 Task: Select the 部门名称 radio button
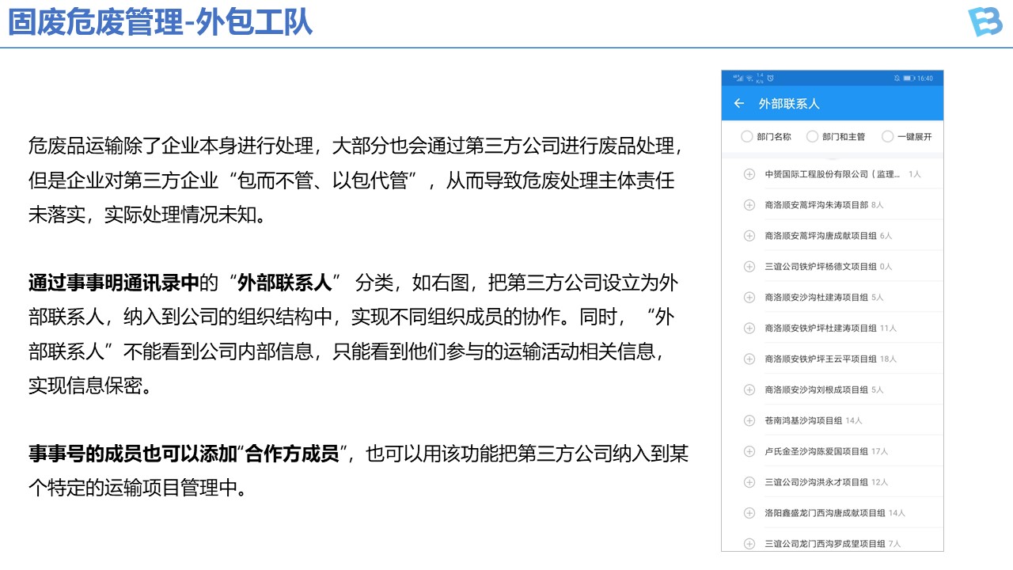746,137
